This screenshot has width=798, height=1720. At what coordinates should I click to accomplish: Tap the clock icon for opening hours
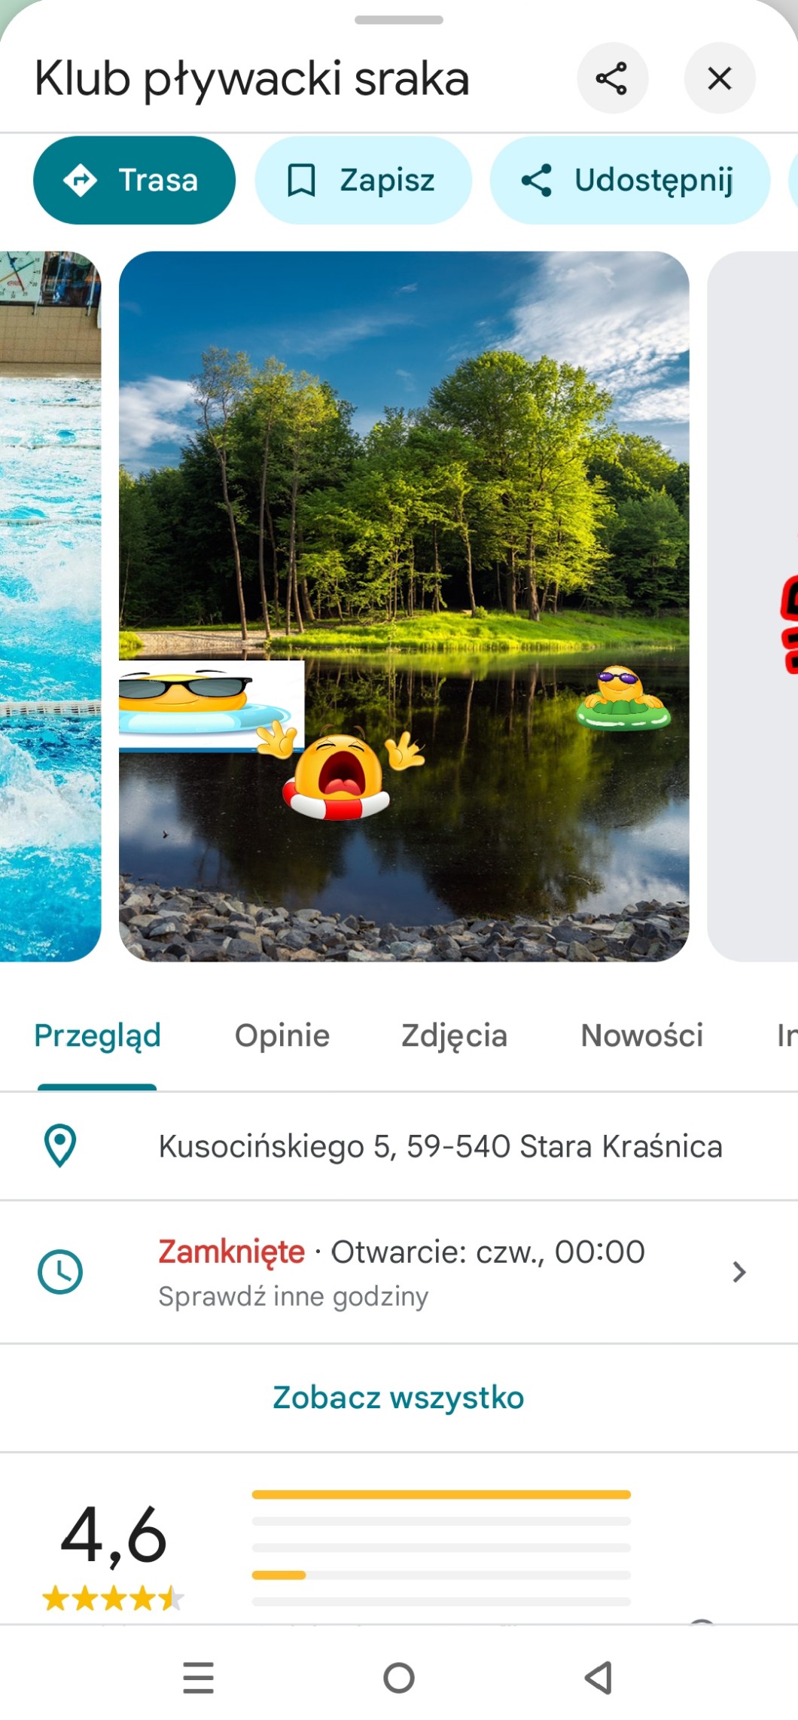pyautogui.click(x=60, y=1272)
